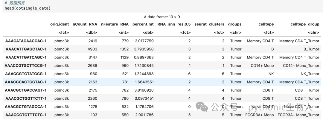323x120 pixels.
Task: Click nCount_RNA value 4903
Action: (x=93, y=49)
